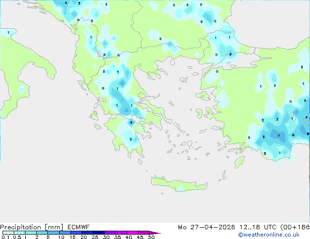Click the legend value '10'

click(61, 237)
